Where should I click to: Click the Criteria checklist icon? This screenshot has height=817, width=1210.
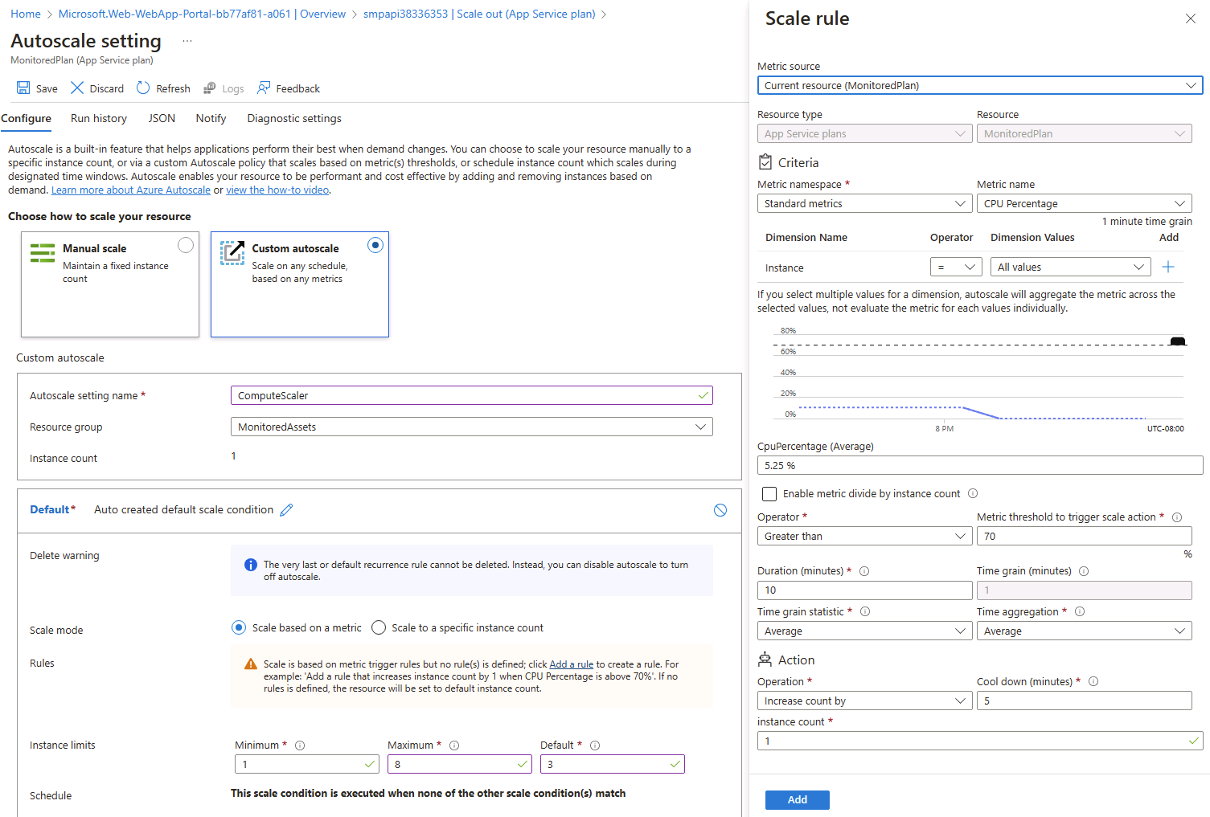click(x=765, y=161)
